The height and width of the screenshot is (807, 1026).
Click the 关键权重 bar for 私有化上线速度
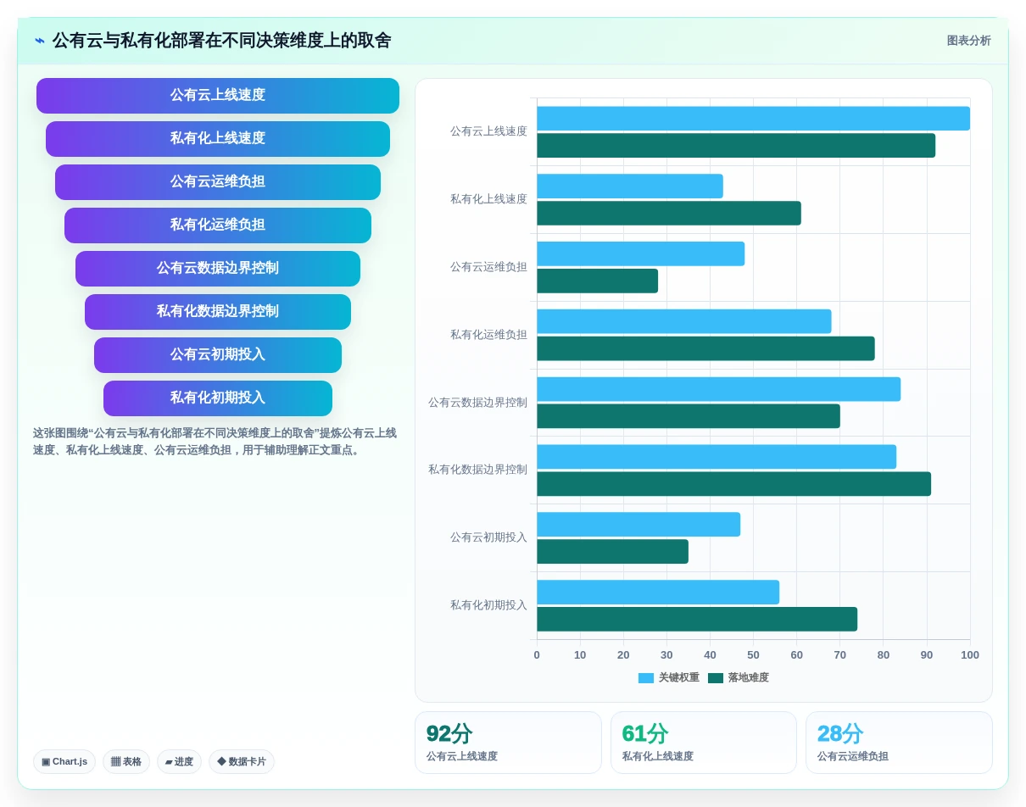click(630, 186)
